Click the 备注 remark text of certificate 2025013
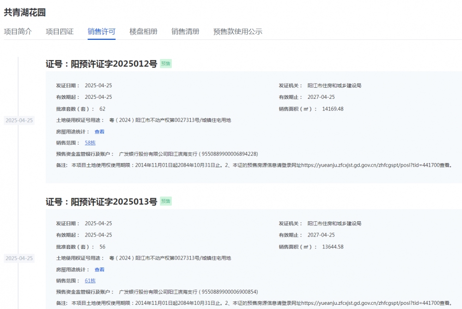The height and width of the screenshot is (309, 462). [x=261, y=303]
